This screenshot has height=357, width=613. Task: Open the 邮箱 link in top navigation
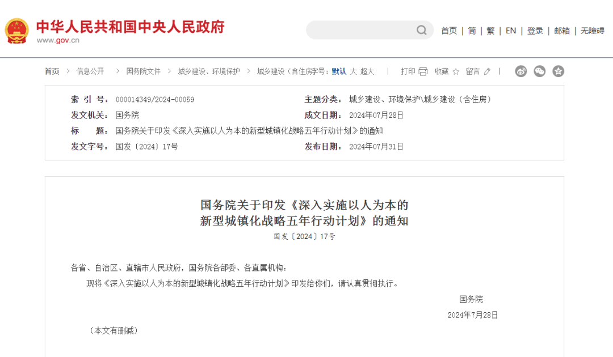(562, 31)
